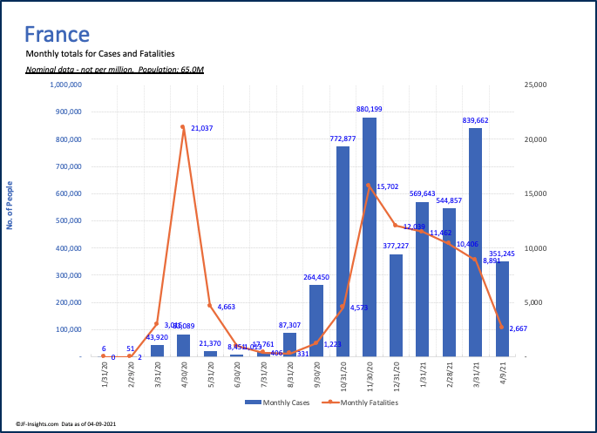Click the fatalities point labeled 15,702
The width and height of the screenshot is (597, 433).
(369, 186)
